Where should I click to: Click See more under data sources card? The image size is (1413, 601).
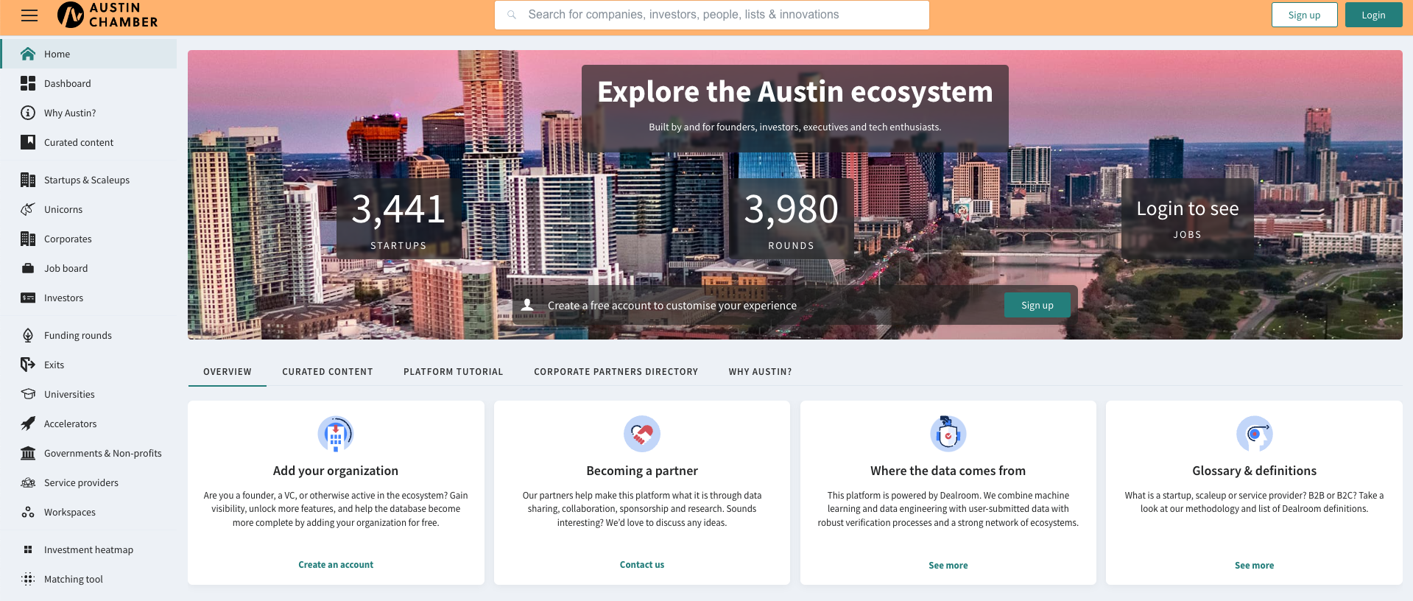(x=948, y=566)
